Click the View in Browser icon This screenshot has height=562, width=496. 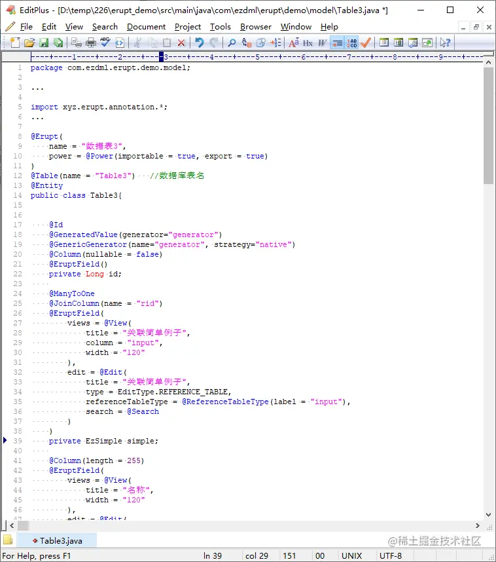pyautogui.click(x=120, y=43)
